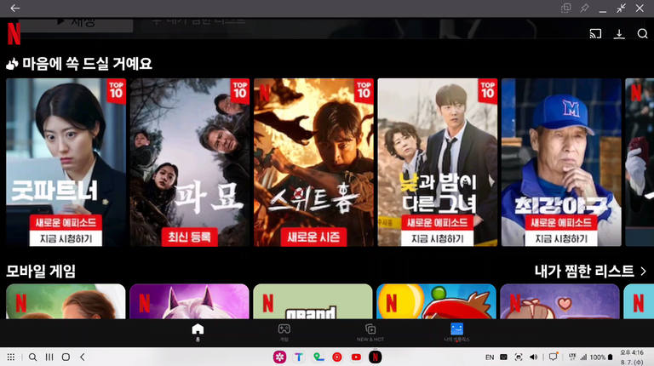Open the purple game tile with a heart
Image resolution: width=654 pixels, height=366 pixels.
(559, 301)
